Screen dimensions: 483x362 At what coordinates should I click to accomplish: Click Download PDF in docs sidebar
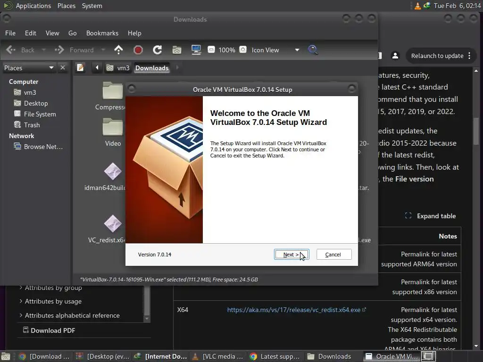point(49,330)
